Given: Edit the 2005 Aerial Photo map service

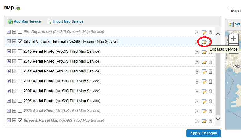Looking at the screenshot, I should [204, 101].
